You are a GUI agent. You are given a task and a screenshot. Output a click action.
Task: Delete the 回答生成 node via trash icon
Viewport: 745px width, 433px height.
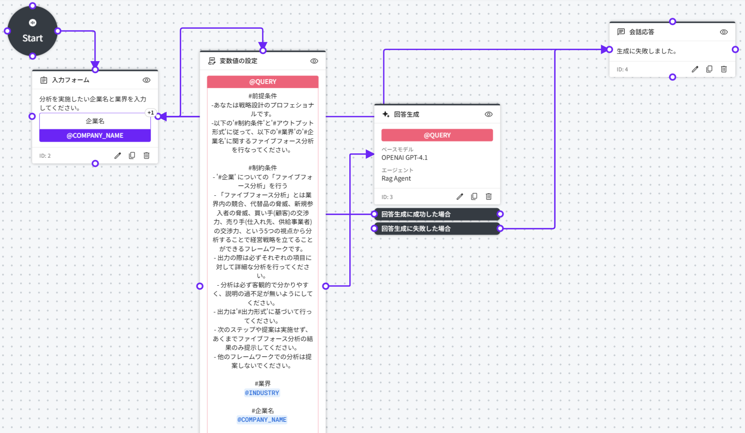(488, 197)
